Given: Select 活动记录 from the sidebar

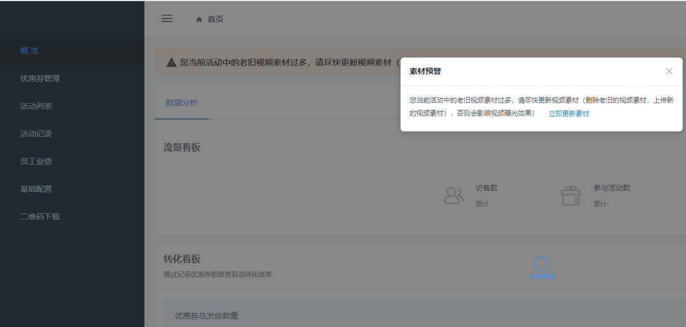Looking at the screenshot, I should (x=36, y=134).
